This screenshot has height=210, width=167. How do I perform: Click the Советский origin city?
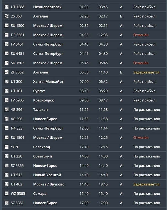pyautogui.click(x=43, y=156)
